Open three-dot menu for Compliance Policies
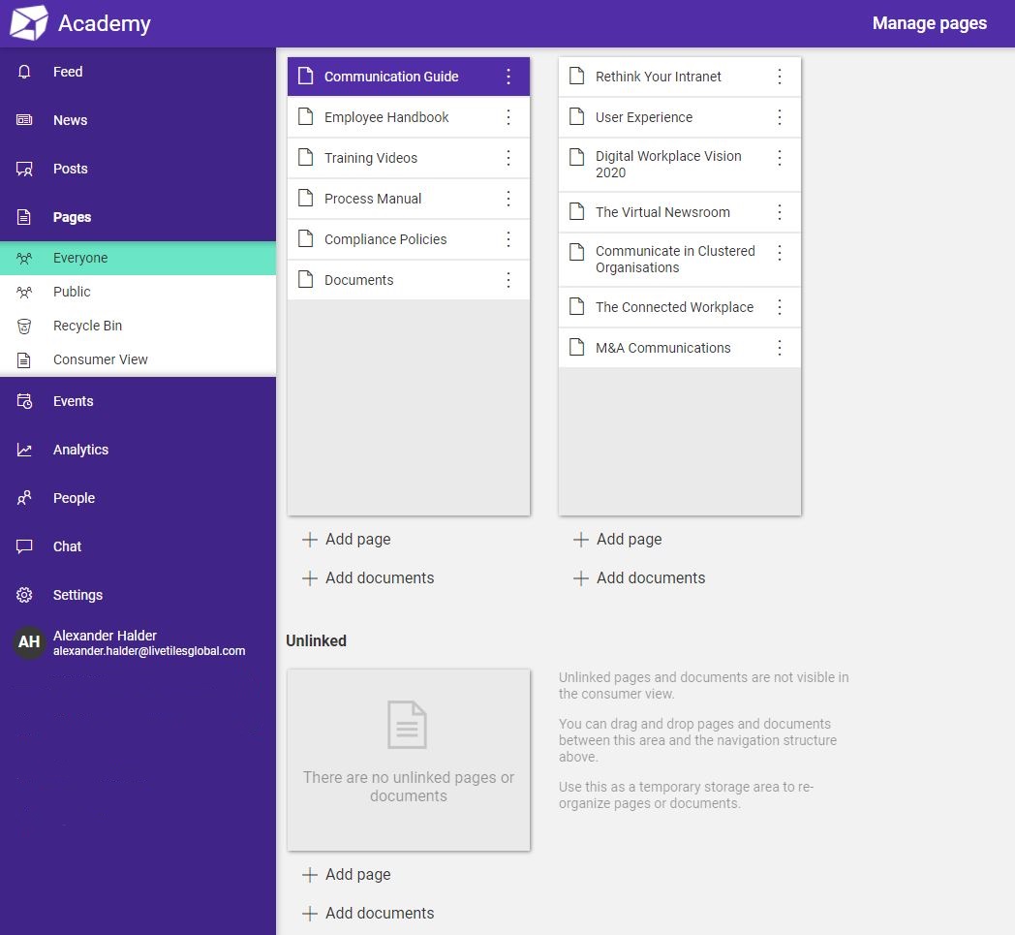1015x935 pixels. (x=508, y=239)
